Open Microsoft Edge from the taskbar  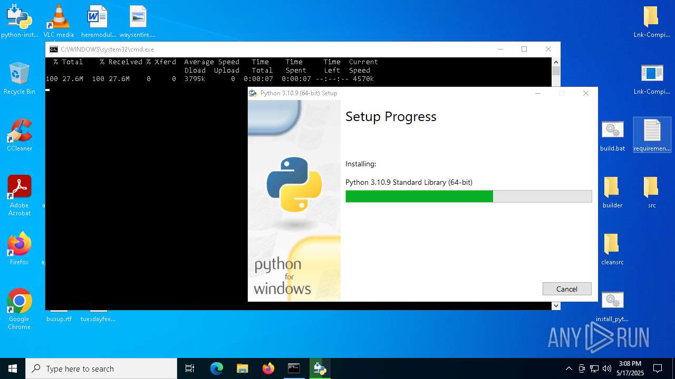point(217,368)
